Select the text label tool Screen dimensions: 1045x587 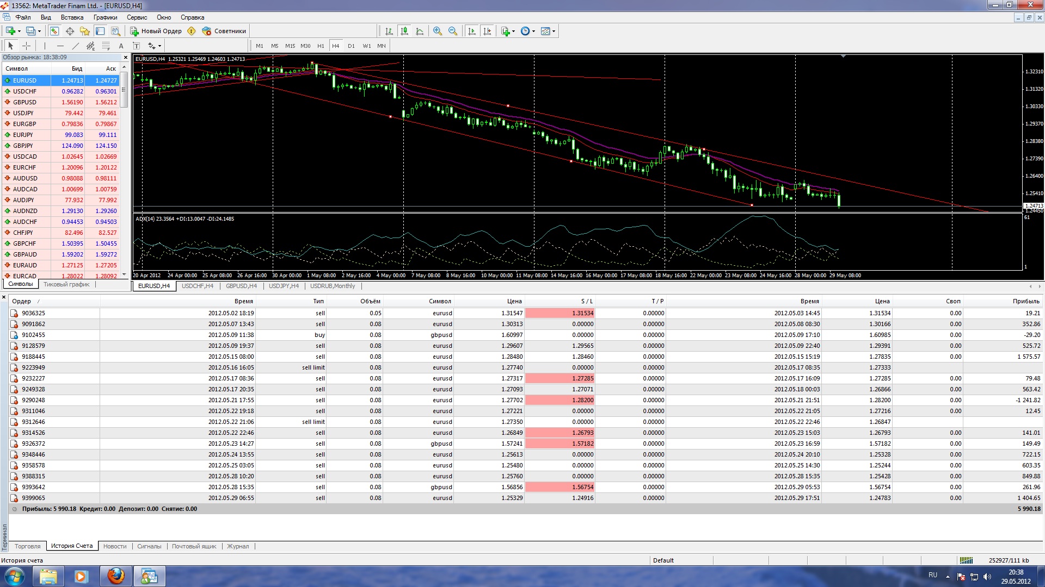click(x=137, y=46)
